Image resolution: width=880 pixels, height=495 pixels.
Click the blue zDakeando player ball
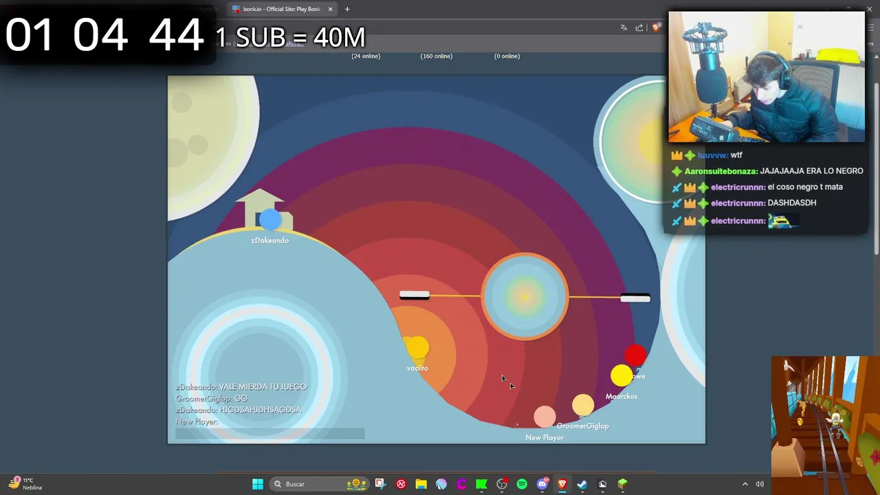coord(270,219)
